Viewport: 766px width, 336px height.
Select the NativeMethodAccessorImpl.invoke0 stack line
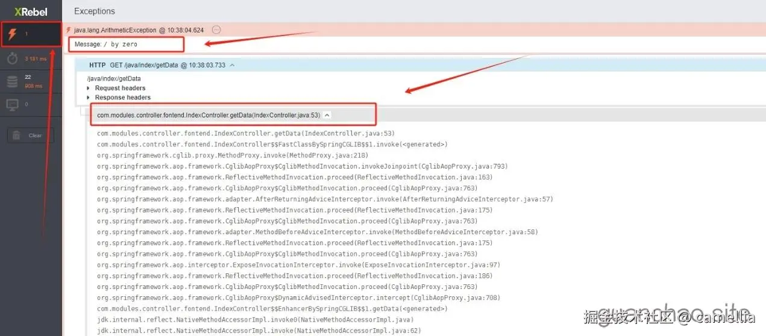(x=255, y=320)
